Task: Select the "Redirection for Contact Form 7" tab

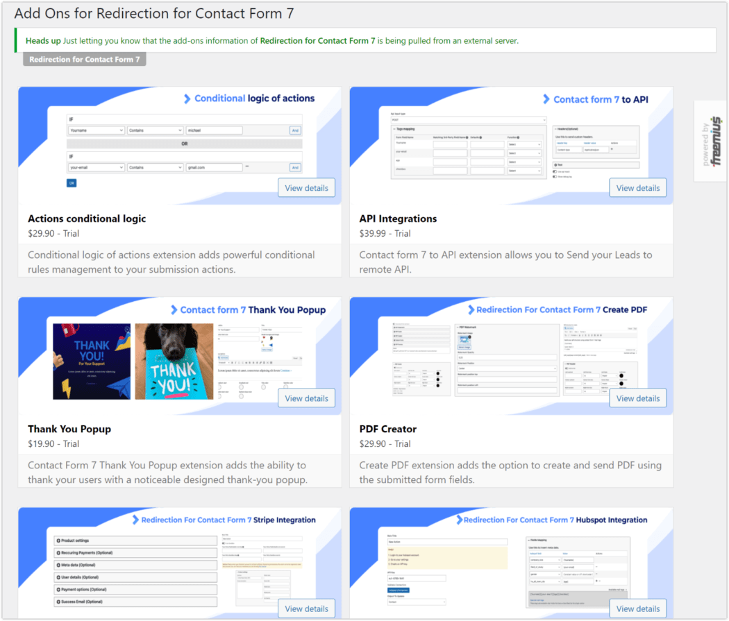Action: (x=84, y=59)
